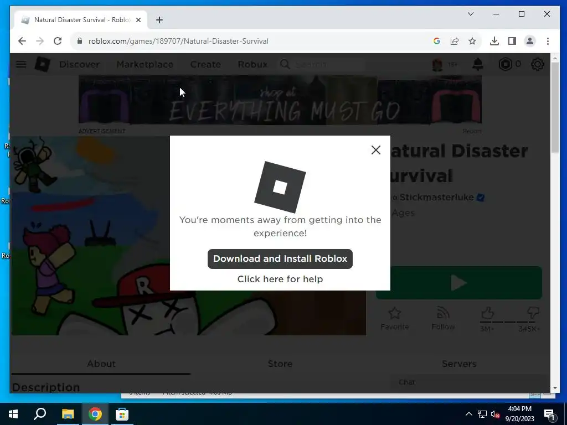Click the green Play button

point(459,283)
